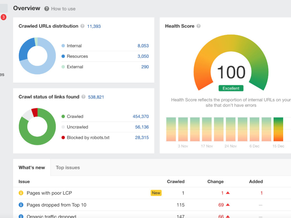The height and width of the screenshot is (218, 291).
Task: Click help icon next to Health Score
Action: [x=198, y=26]
